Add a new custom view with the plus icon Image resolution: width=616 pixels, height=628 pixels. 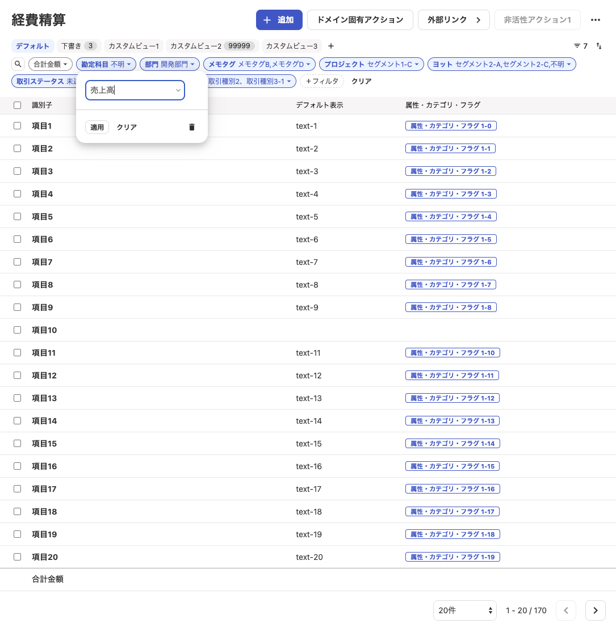pyautogui.click(x=331, y=46)
